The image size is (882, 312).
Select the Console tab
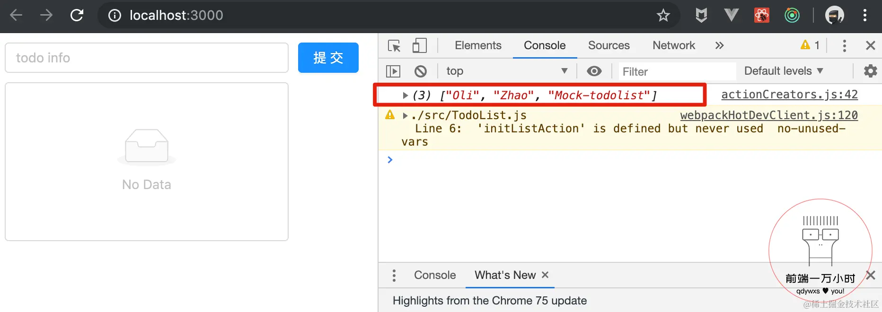pos(545,45)
